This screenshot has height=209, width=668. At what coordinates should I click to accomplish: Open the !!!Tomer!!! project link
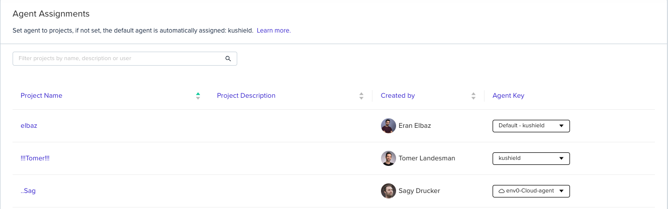35,158
